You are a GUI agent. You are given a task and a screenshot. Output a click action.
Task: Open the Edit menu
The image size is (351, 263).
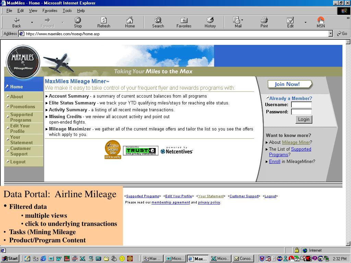tap(21, 11)
